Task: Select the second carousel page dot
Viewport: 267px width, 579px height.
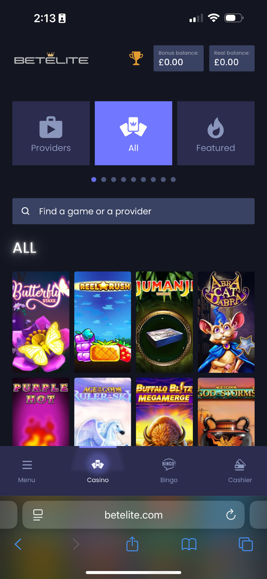Action: (x=104, y=180)
